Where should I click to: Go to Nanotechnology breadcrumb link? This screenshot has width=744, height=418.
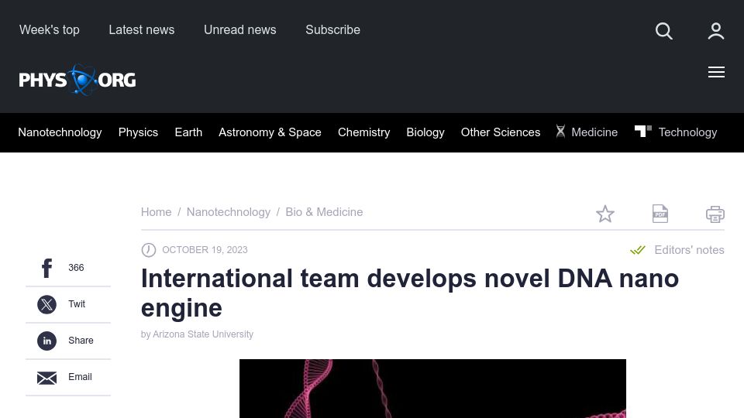point(228,212)
